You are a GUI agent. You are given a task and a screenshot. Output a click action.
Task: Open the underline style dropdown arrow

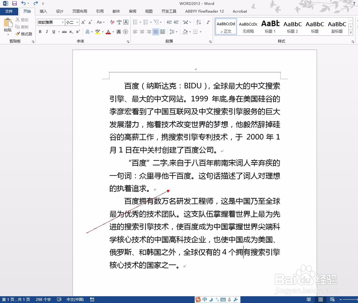point(59,32)
